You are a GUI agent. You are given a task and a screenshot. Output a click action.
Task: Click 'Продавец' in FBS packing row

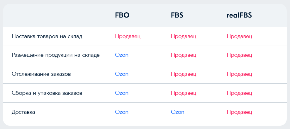tap(184, 93)
